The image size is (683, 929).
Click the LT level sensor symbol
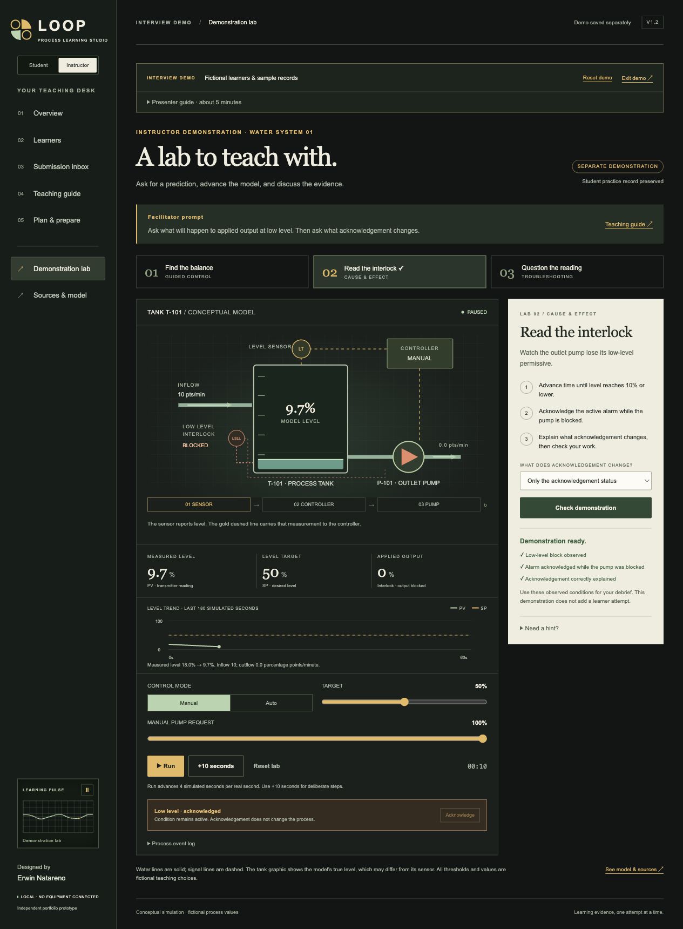tap(301, 348)
